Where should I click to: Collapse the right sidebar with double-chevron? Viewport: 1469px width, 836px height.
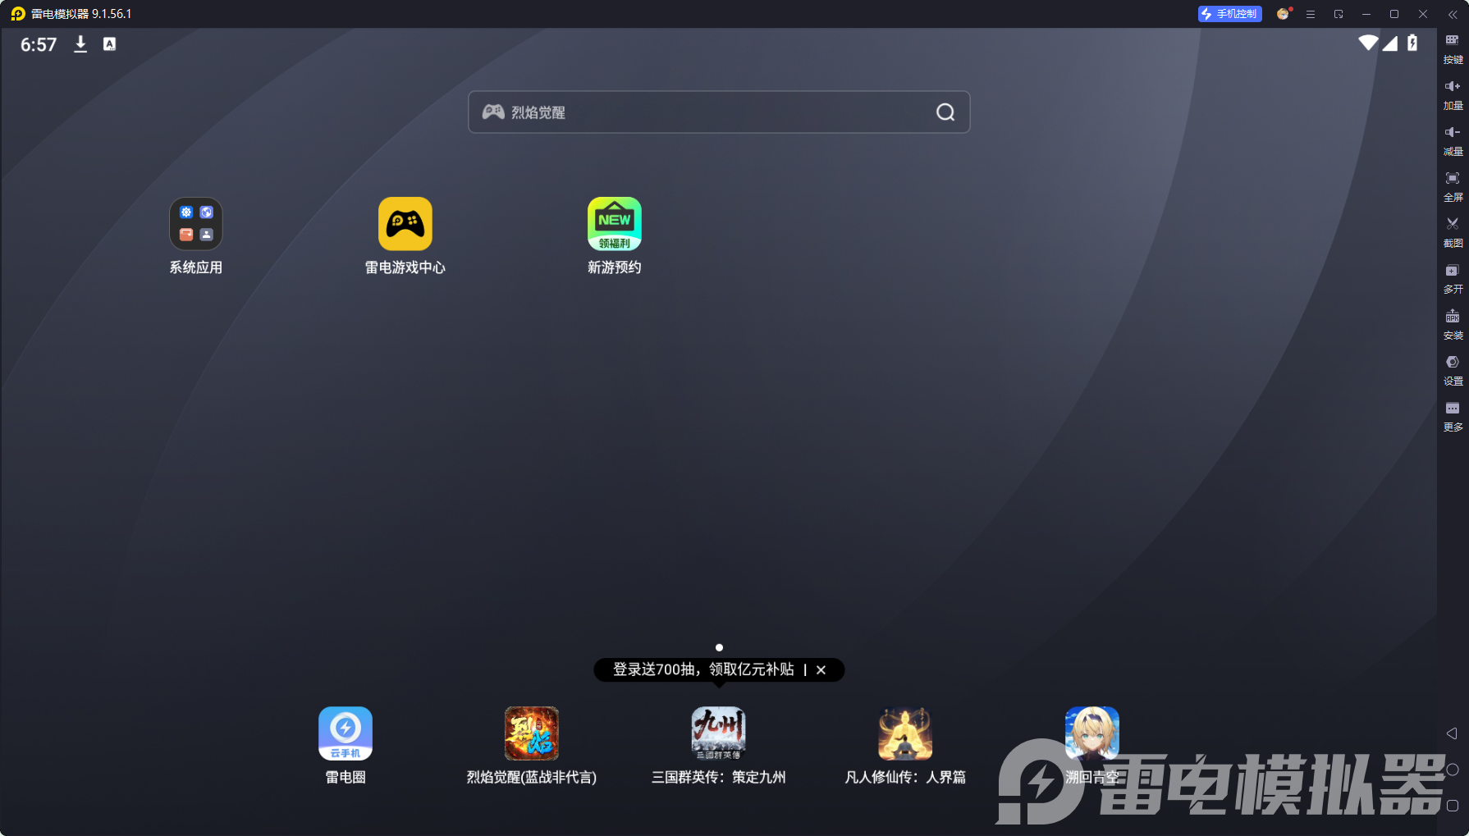1453,14
